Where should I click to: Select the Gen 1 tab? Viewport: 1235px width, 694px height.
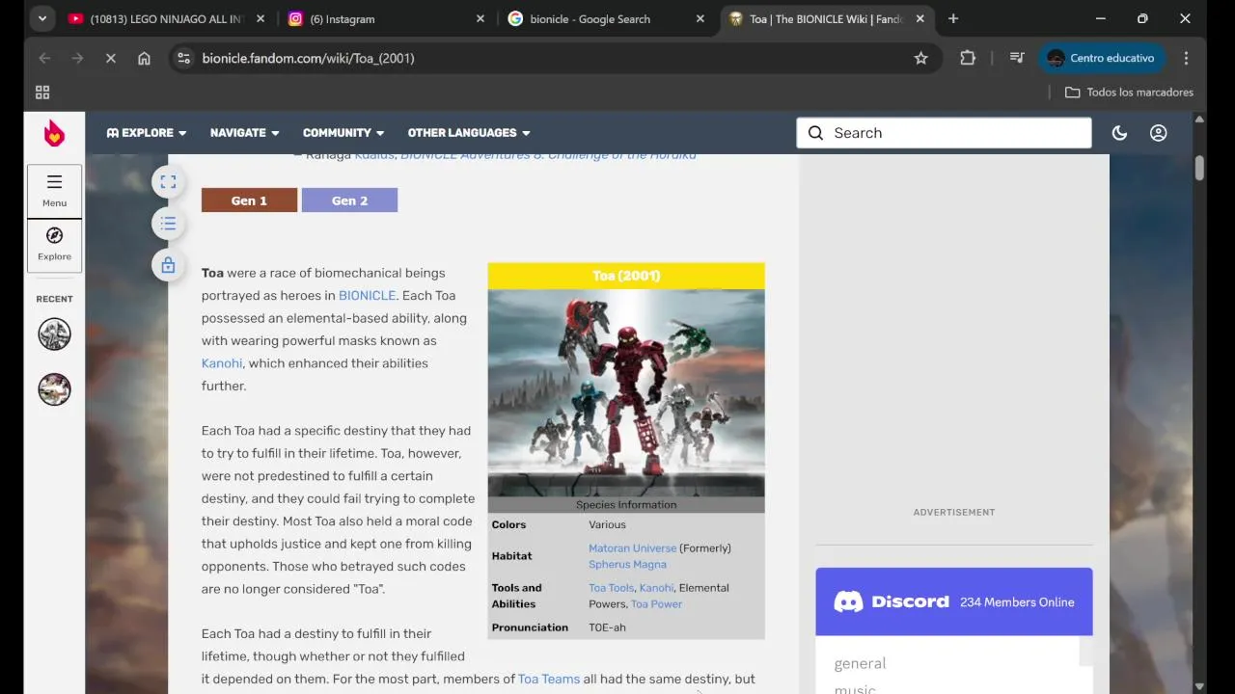249,200
